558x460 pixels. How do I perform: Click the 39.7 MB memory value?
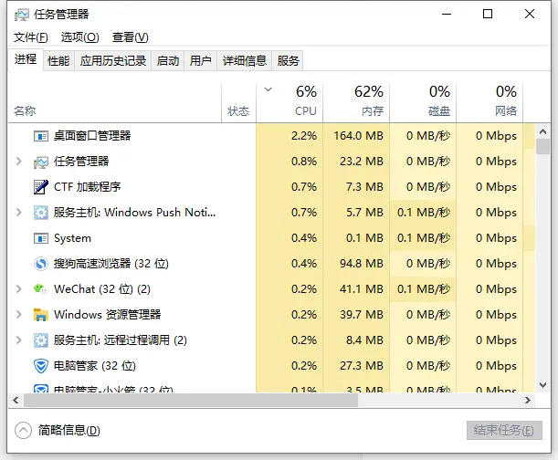(362, 315)
